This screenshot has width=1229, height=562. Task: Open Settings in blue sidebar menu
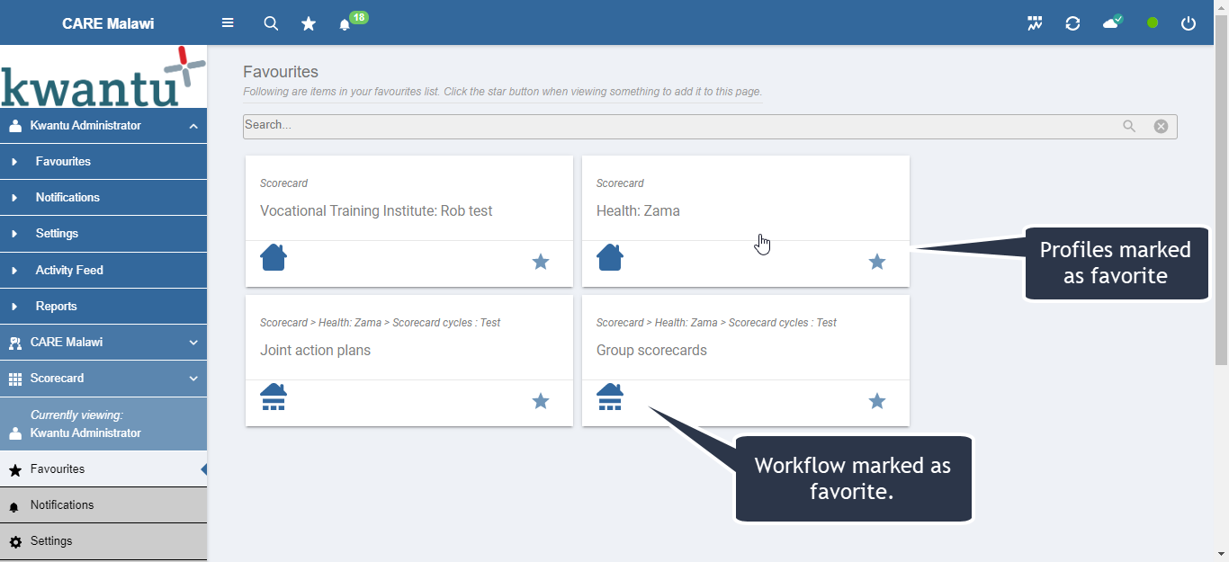[103, 234]
